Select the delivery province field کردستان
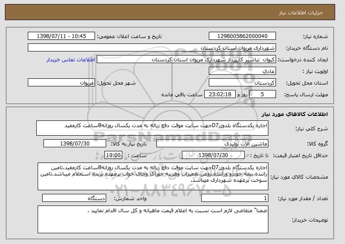Screen dimensions: 345x244 point(242,83)
